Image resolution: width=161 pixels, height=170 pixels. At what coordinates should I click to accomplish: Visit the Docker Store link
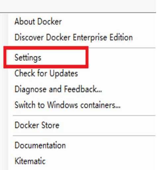pyautogui.click(x=37, y=125)
